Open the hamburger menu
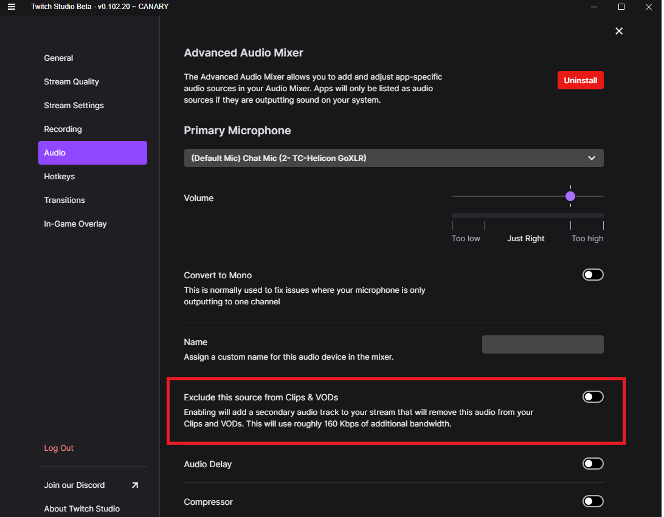The height and width of the screenshot is (517, 664). [11, 7]
